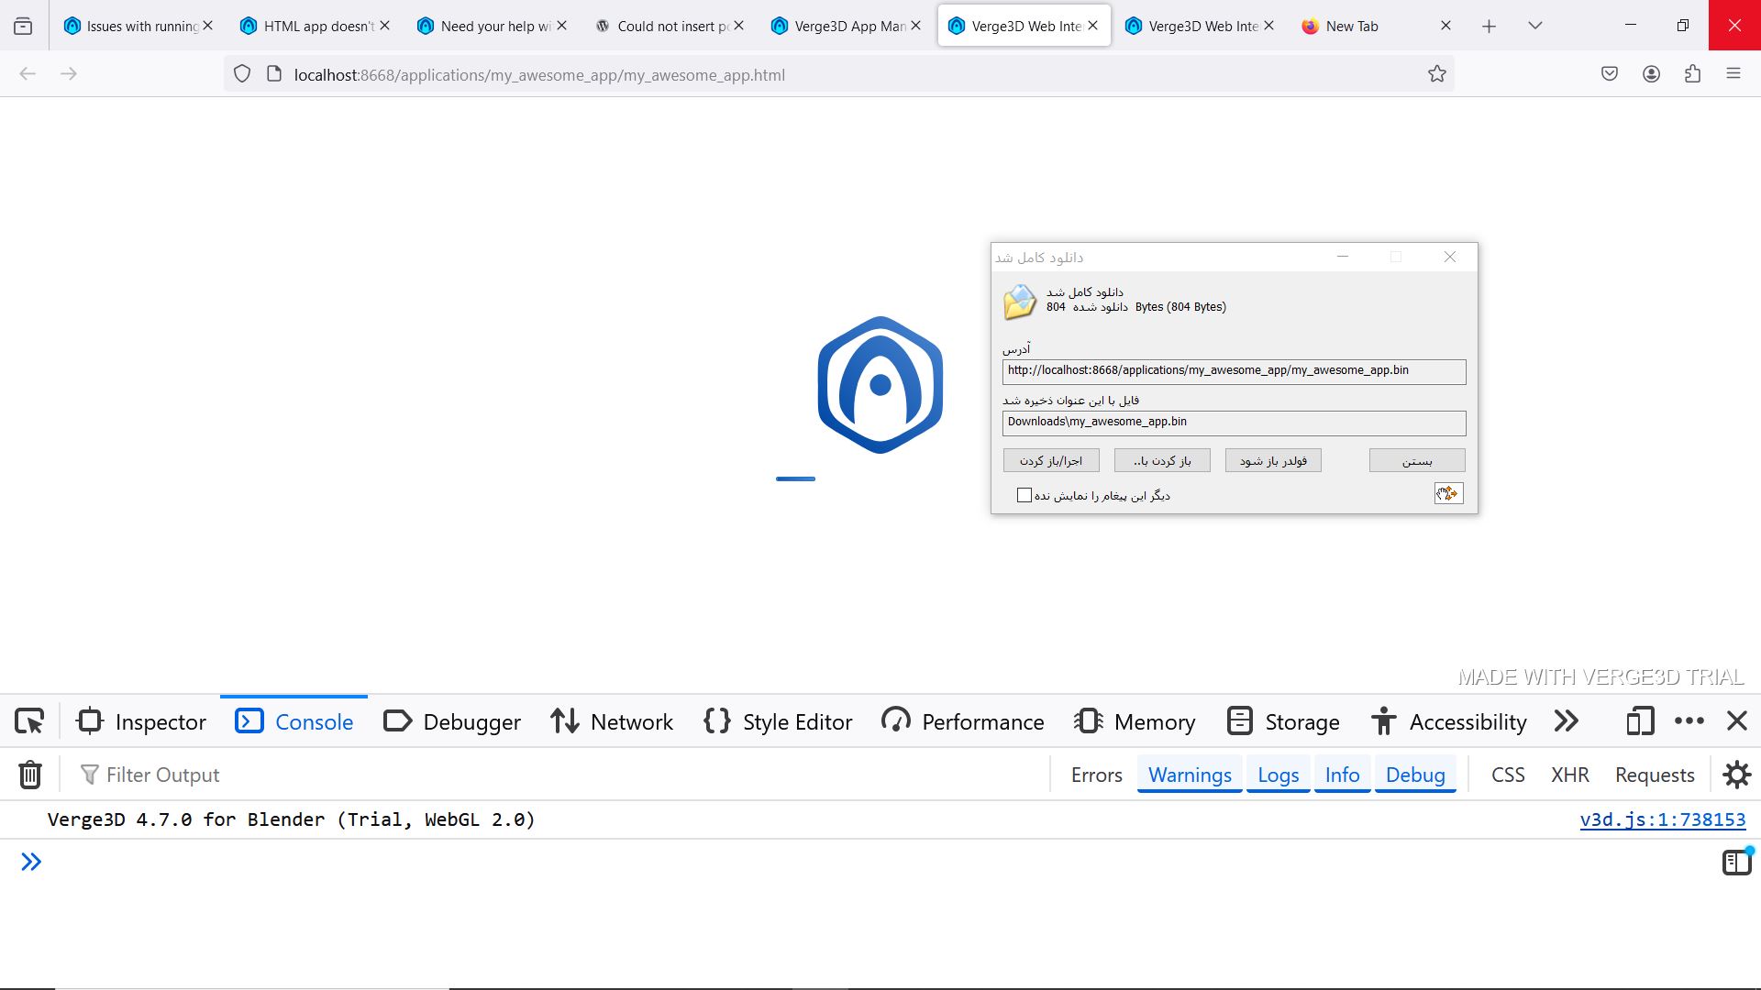Toggle the XHR console filter

1569,775
